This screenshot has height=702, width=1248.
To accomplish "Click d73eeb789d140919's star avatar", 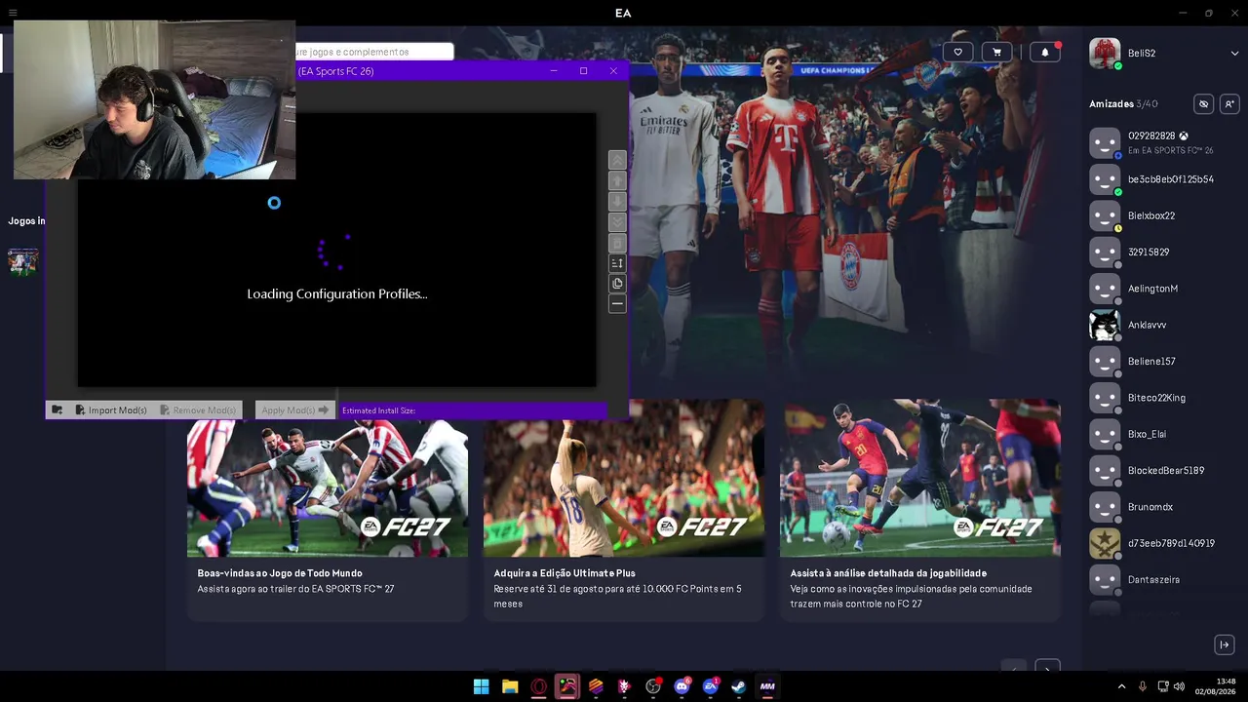I will click(x=1105, y=543).
